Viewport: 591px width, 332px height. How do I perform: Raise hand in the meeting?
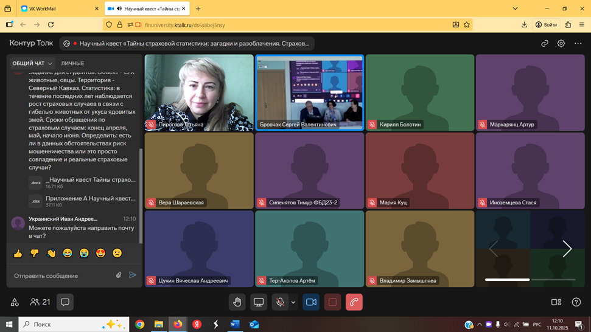pos(237,302)
